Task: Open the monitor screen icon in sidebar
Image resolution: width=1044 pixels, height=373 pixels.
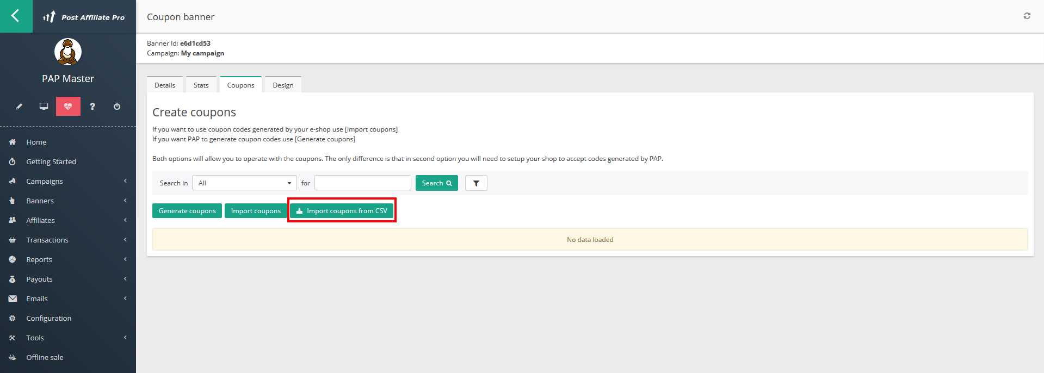Action: coord(44,107)
